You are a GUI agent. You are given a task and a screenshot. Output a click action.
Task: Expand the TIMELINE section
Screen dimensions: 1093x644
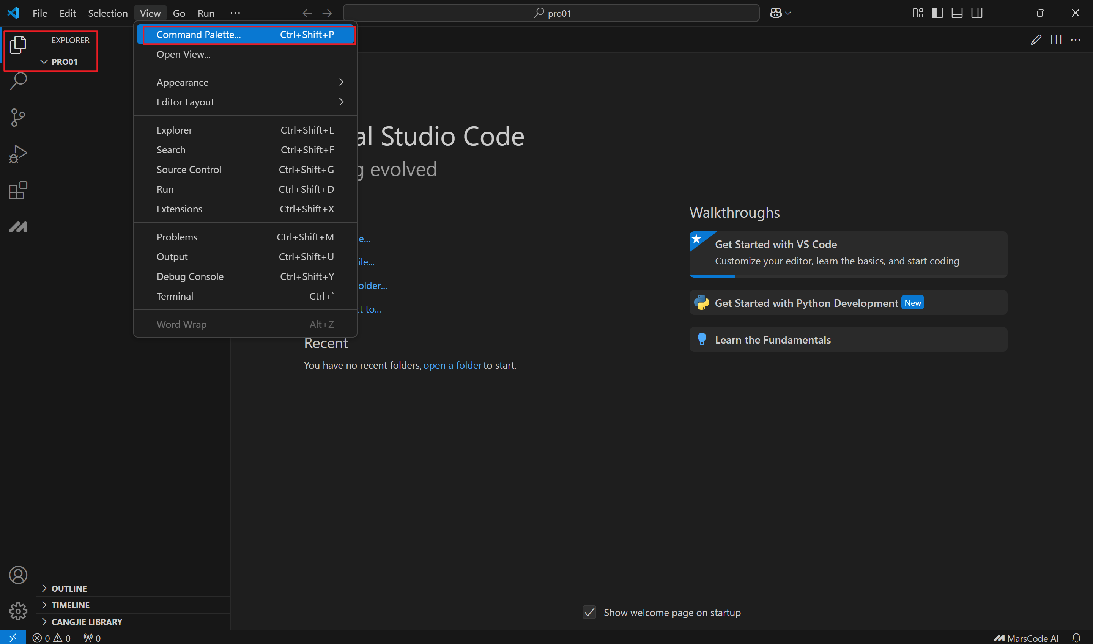click(133, 605)
